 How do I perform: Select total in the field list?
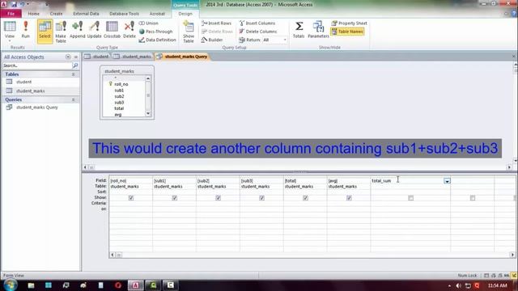[x=119, y=108]
